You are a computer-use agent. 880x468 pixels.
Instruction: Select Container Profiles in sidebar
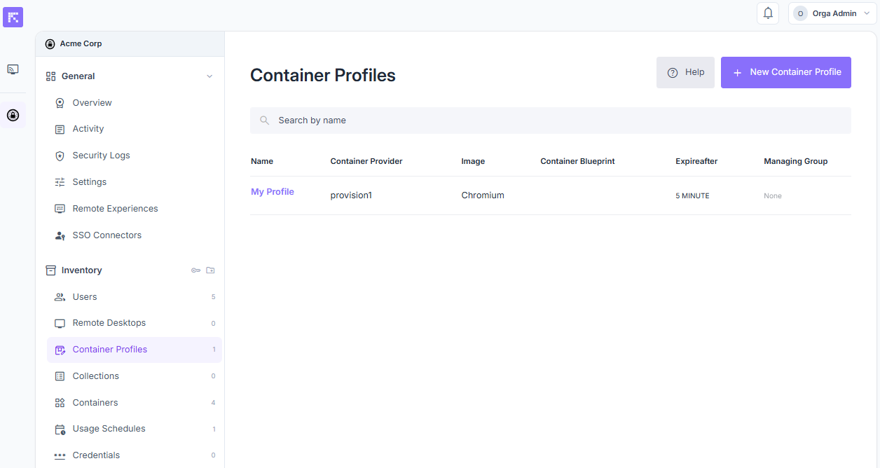pos(135,350)
